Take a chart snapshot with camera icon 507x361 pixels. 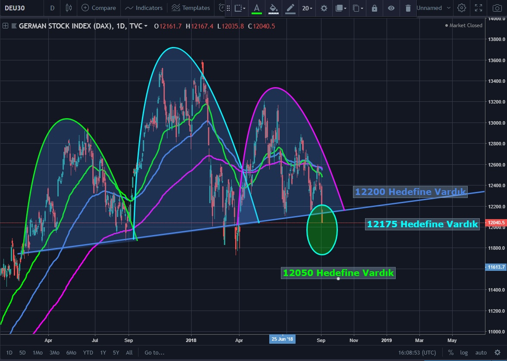coord(497,8)
